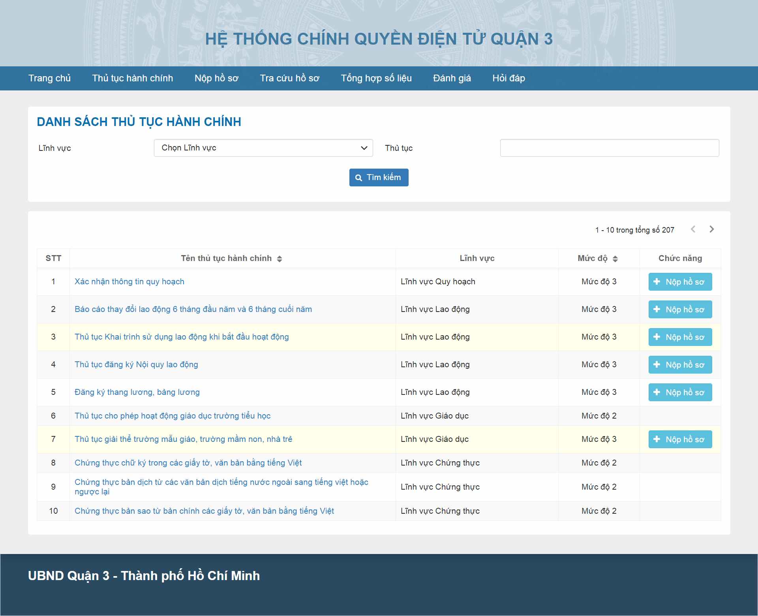Click the next page arrow icon
The height and width of the screenshot is (616, 758).
(x=711, y=229)
